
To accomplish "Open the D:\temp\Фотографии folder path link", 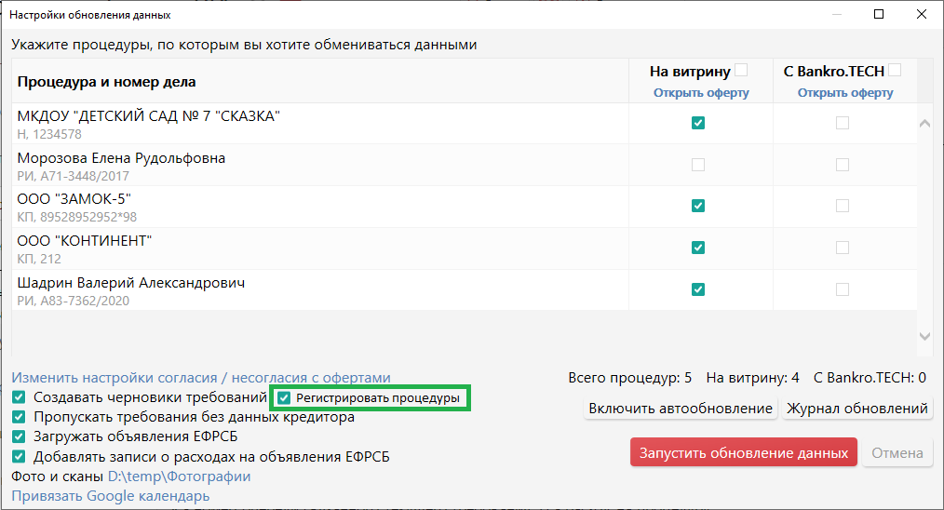I will point(179,476).
